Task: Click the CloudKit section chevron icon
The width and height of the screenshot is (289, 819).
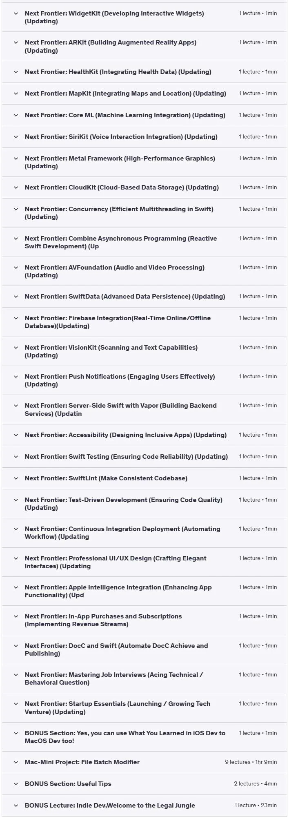Action: (16, 187)
